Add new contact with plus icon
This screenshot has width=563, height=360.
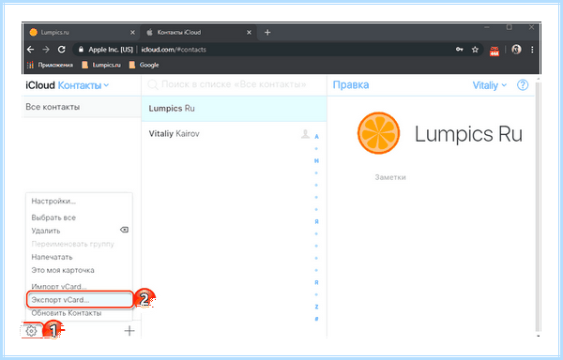(129, 331)
